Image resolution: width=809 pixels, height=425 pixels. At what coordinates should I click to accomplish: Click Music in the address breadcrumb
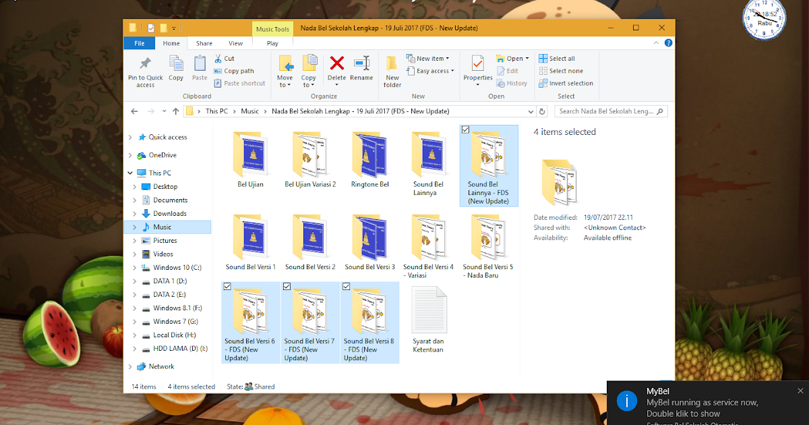pos(250,111)
